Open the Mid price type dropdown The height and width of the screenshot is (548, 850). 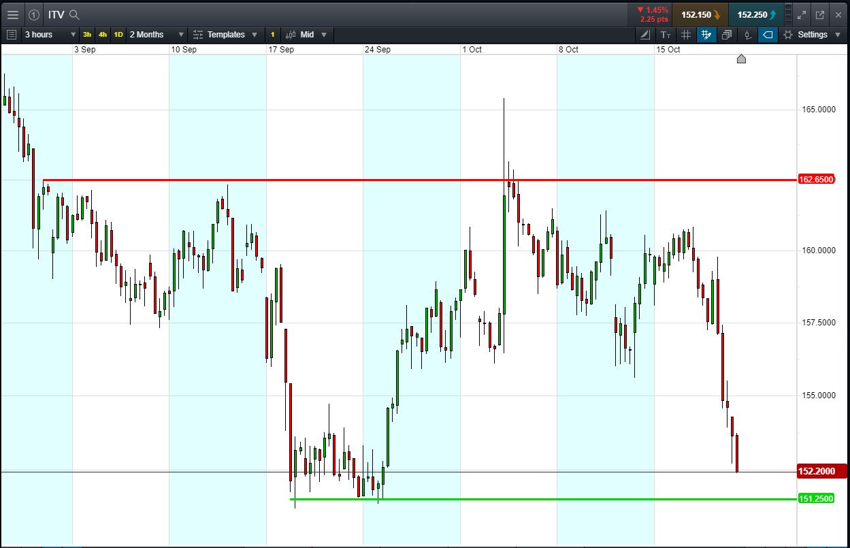[307, 34]
